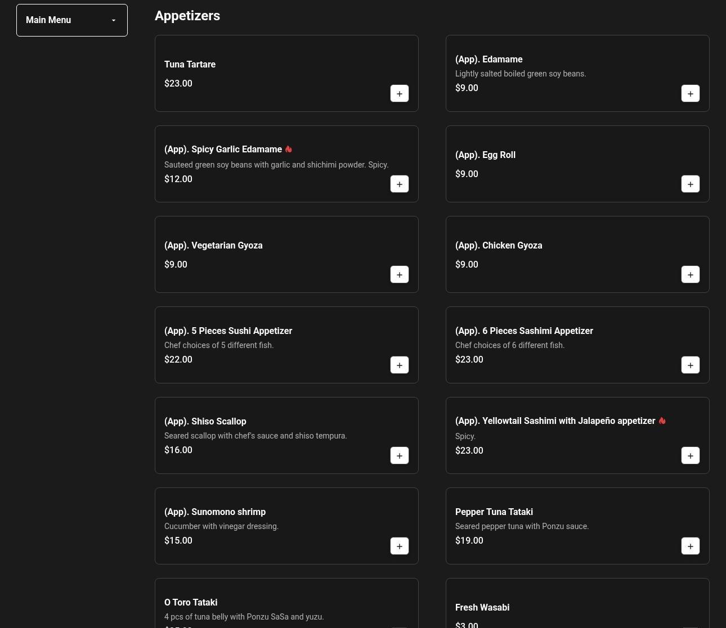Click the Tuna Tartare item title
This screenshot has width=726, height=628.
[x=190, y=65]
